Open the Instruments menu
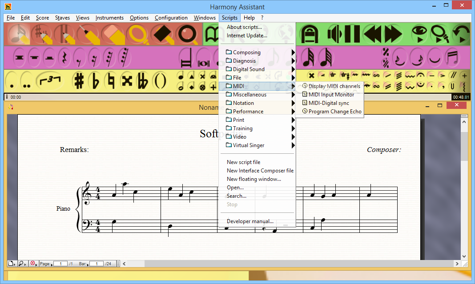Viewport: 475px width, 284px height. pos(109,18)
